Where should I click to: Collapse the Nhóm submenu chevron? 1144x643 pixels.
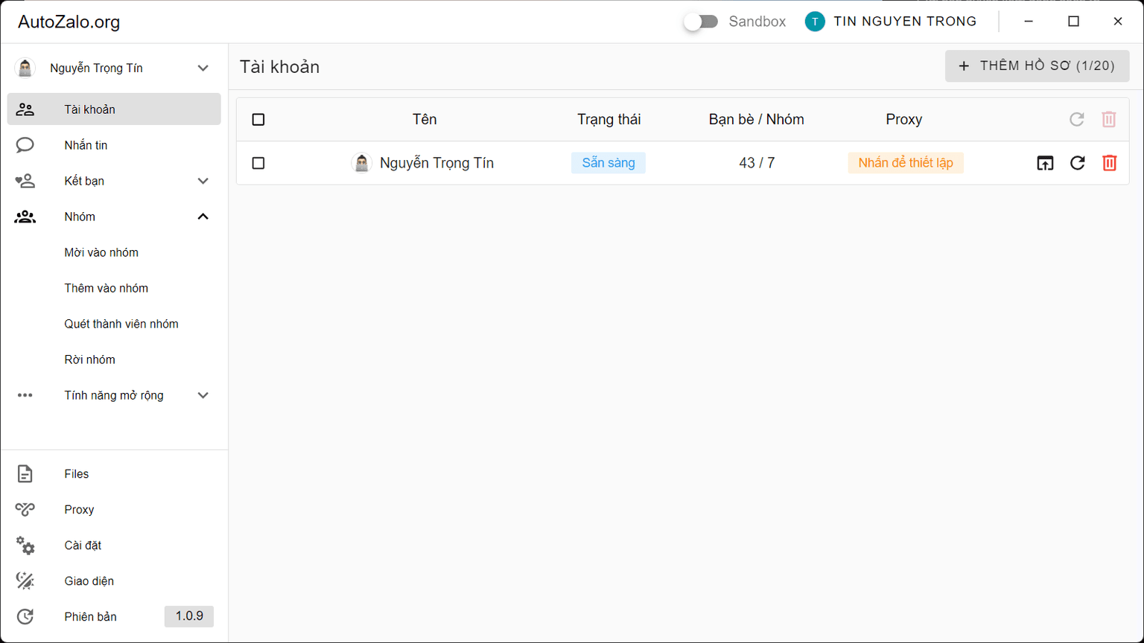(203, 217)
